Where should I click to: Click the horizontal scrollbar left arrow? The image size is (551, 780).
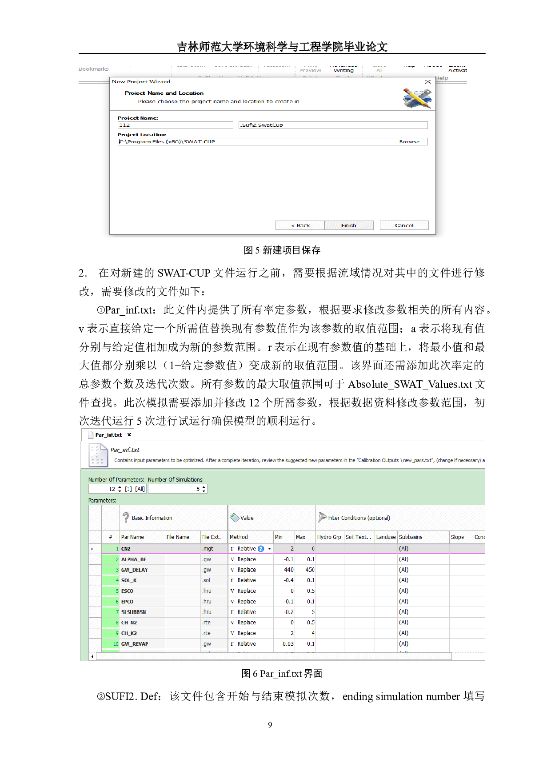coord(92,656)
